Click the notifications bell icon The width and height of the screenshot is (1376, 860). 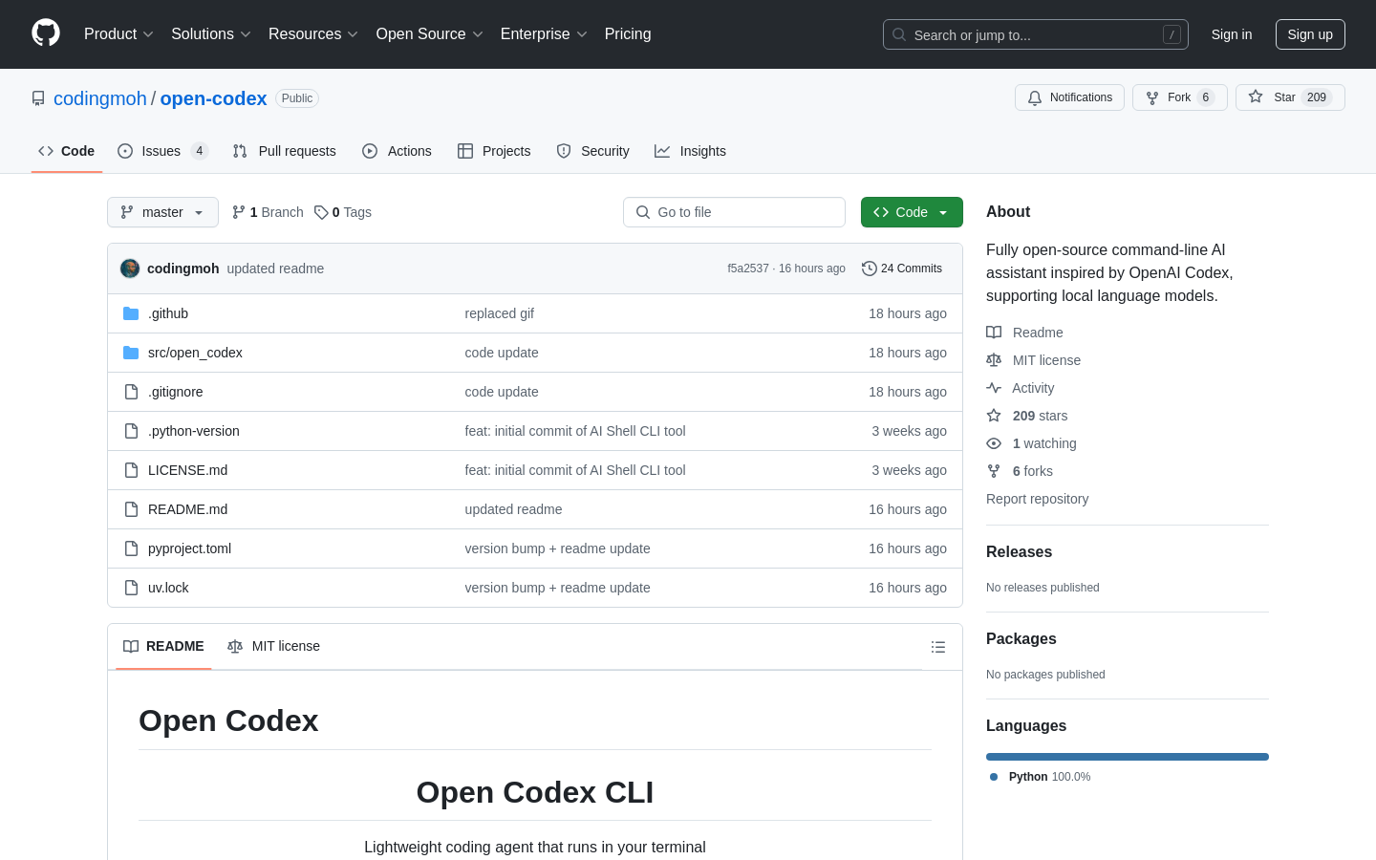tap(1035, 97)
